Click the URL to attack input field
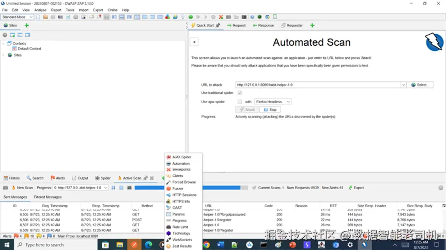 [x=318, y=85]
